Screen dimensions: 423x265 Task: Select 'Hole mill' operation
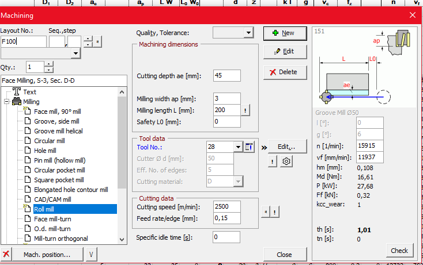(45, 151)
